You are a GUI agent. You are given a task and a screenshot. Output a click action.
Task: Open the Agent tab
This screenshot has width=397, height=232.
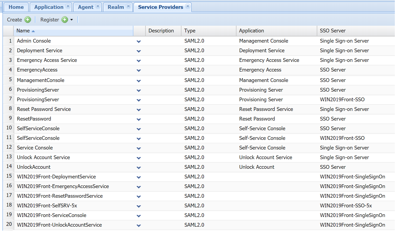[x=86, y=7]
